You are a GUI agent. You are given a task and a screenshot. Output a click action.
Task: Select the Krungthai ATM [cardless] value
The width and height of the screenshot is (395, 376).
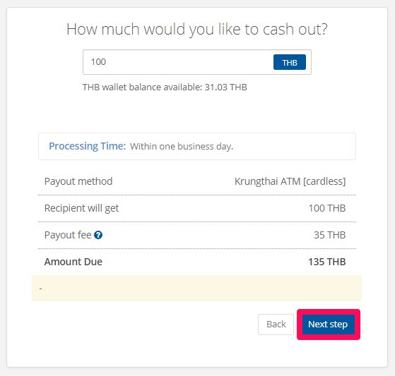click(x=290, y=181)
